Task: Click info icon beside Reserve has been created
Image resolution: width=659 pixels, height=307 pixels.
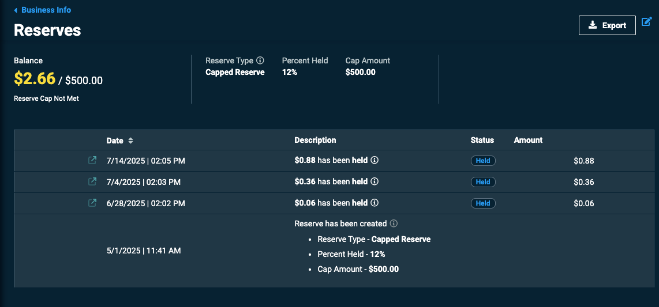Action: click(394, 223)
